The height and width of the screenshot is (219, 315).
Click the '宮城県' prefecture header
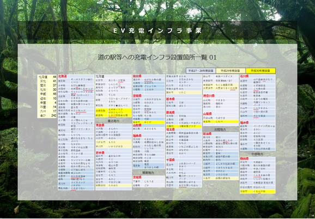click(137, 96)
